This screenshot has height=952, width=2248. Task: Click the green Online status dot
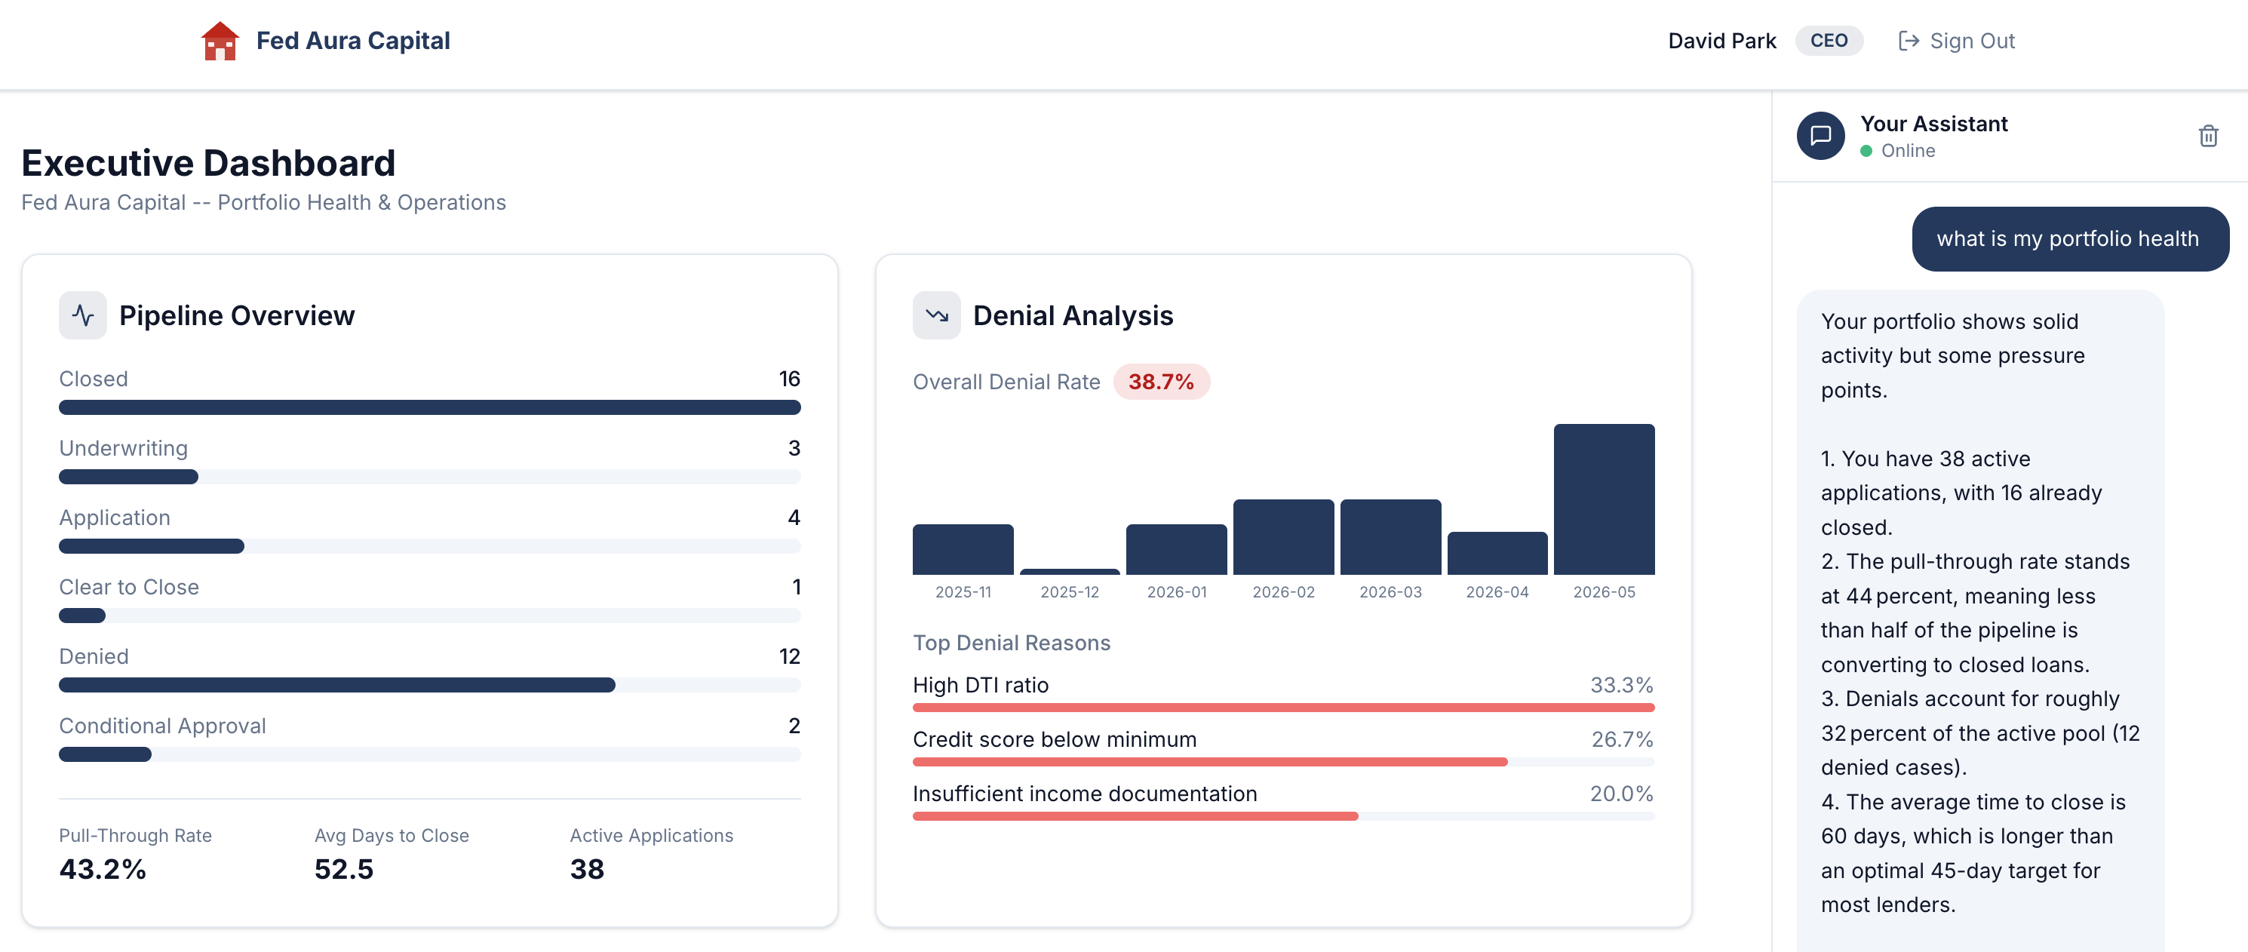click(1866, 151)
